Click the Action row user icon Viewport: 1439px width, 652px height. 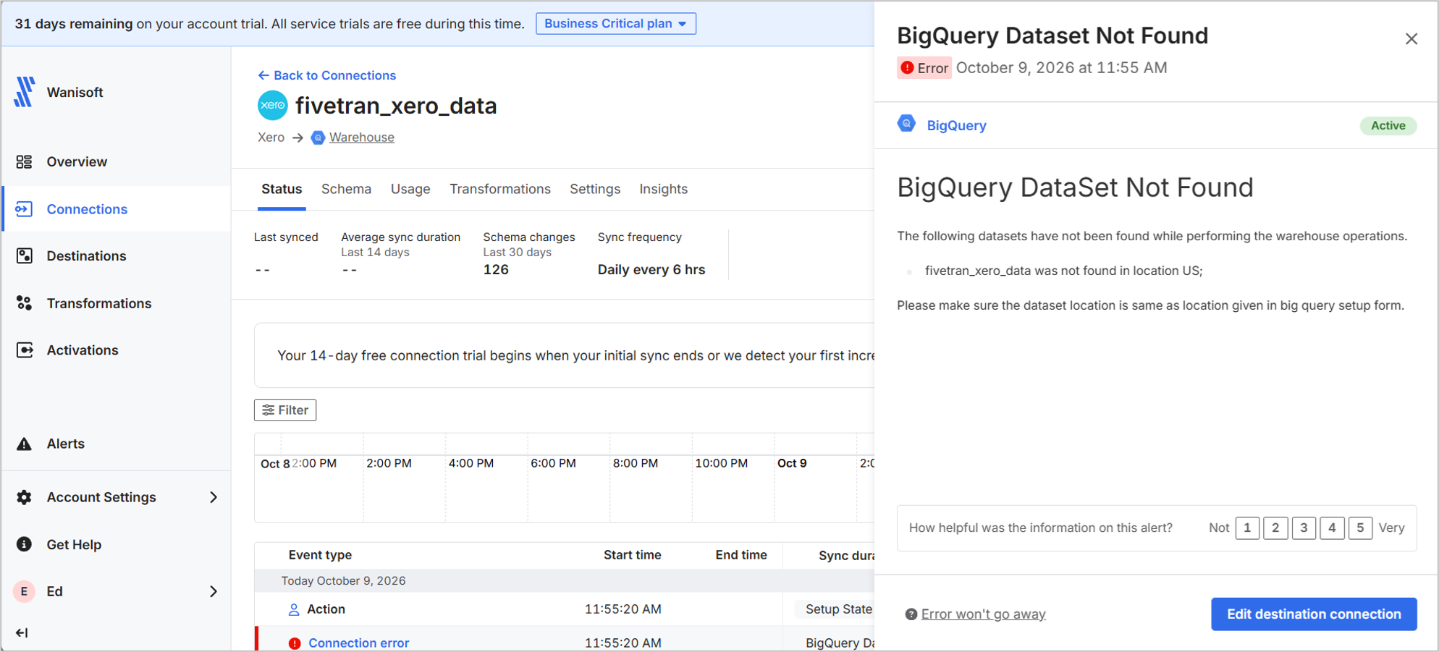coord(294,609)
